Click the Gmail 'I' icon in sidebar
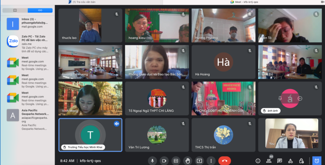Screen dimensions: 325x165 (13, 24)
